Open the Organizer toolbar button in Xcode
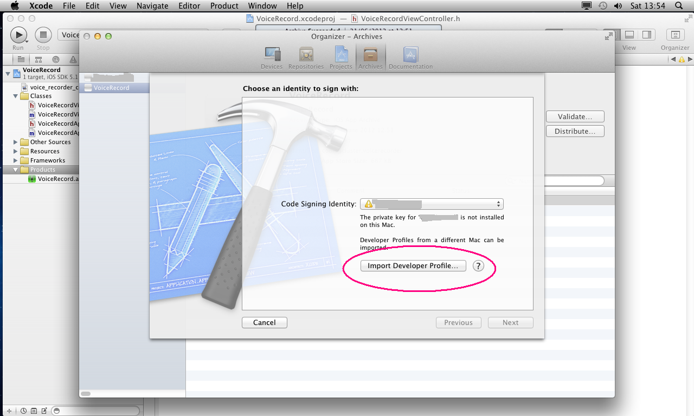 point(675,35)
